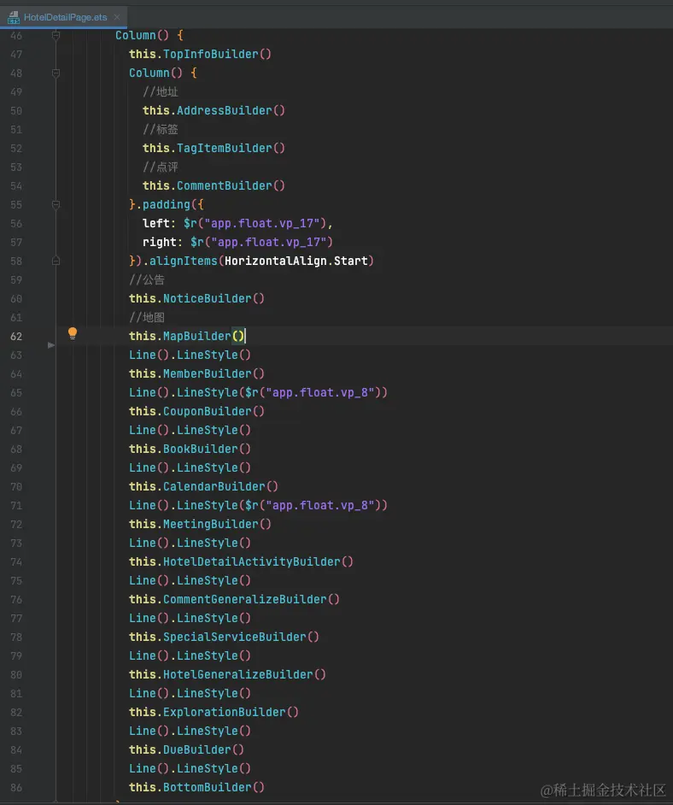
Task: Click Line().LineStyle() on line 63
Action: (190, 355)
